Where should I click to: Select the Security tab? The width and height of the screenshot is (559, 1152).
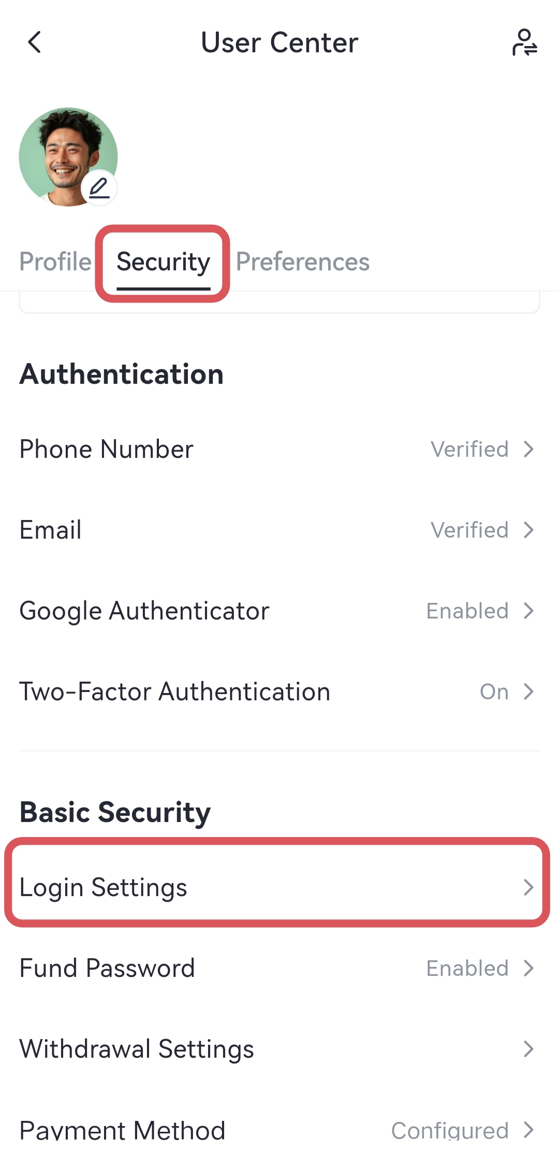(x=163, y=263)
